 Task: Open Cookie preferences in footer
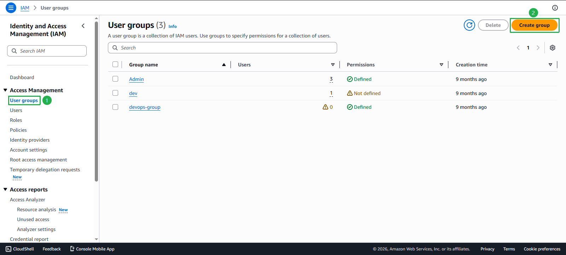pyautogui.click(x=542, y=249)
